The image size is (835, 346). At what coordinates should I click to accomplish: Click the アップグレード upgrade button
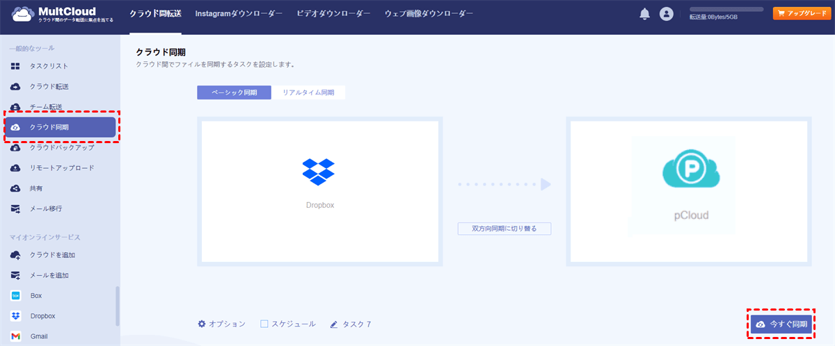click(x=801, y=13)
